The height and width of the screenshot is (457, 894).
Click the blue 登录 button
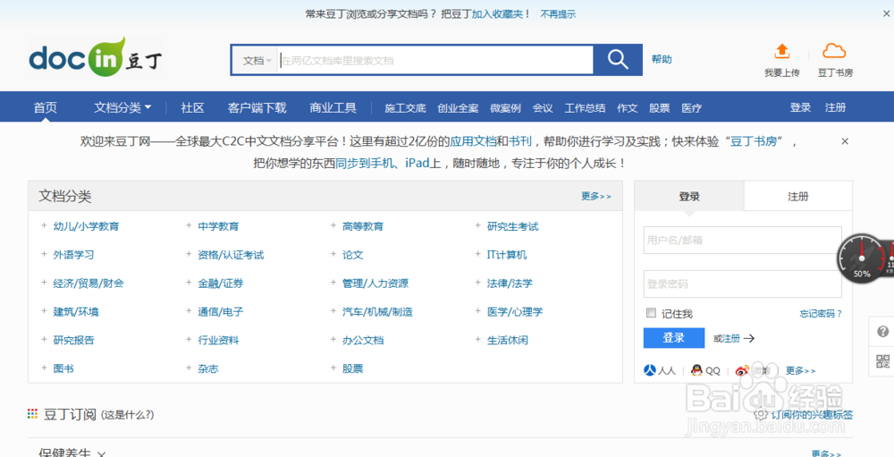point(674,338)
